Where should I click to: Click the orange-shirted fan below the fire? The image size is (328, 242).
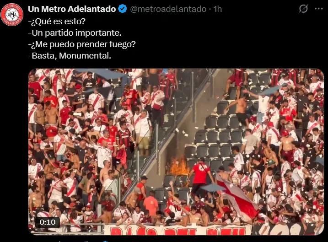pyautogui.click(x=151, y=204)
